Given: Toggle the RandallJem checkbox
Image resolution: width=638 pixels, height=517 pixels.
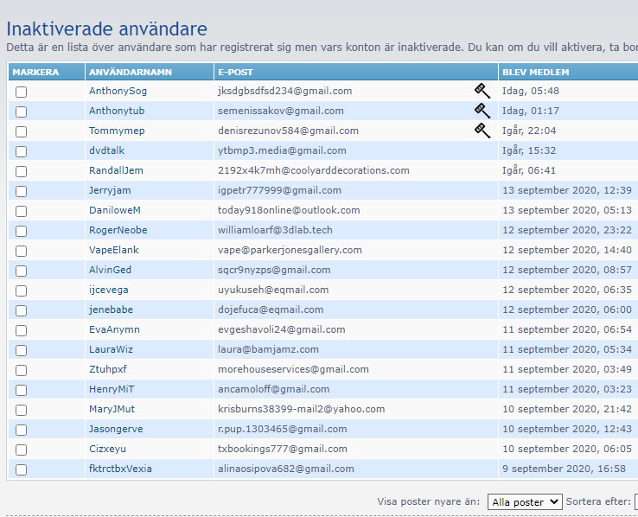Looking at the screenshot, I should pyautogui.click(x=21, y=172).
